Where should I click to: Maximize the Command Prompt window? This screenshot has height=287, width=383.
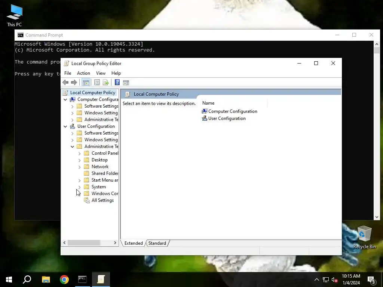click(354, 35)
